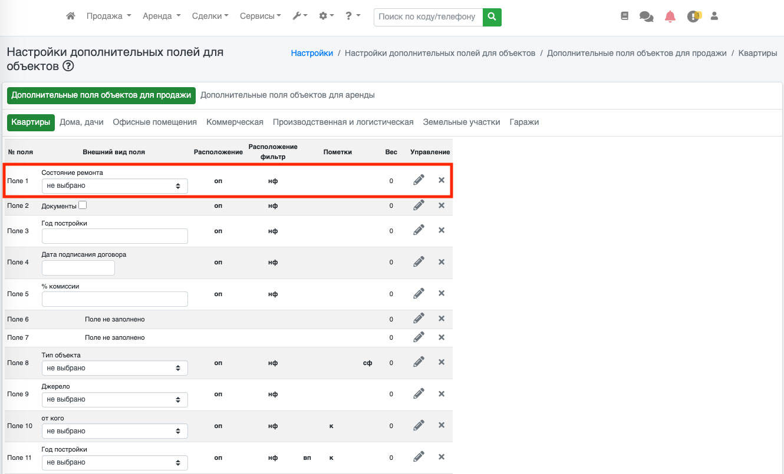Open the user profile icon
The height and width of the screenshot is (474, 784).
click(714, 16)
